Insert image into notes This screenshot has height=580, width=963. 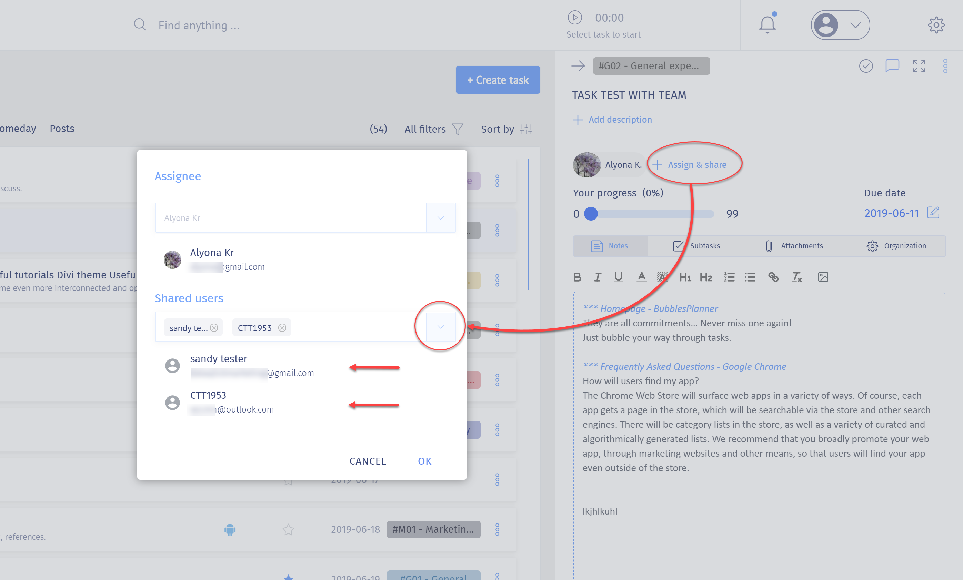pos(823,277)
